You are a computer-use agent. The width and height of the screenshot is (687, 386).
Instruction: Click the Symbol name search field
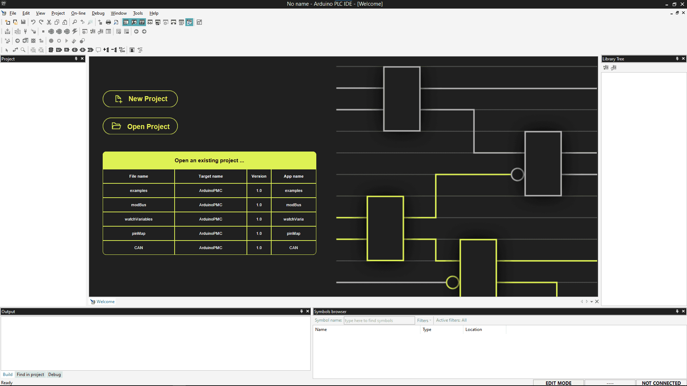pos(379,321)
